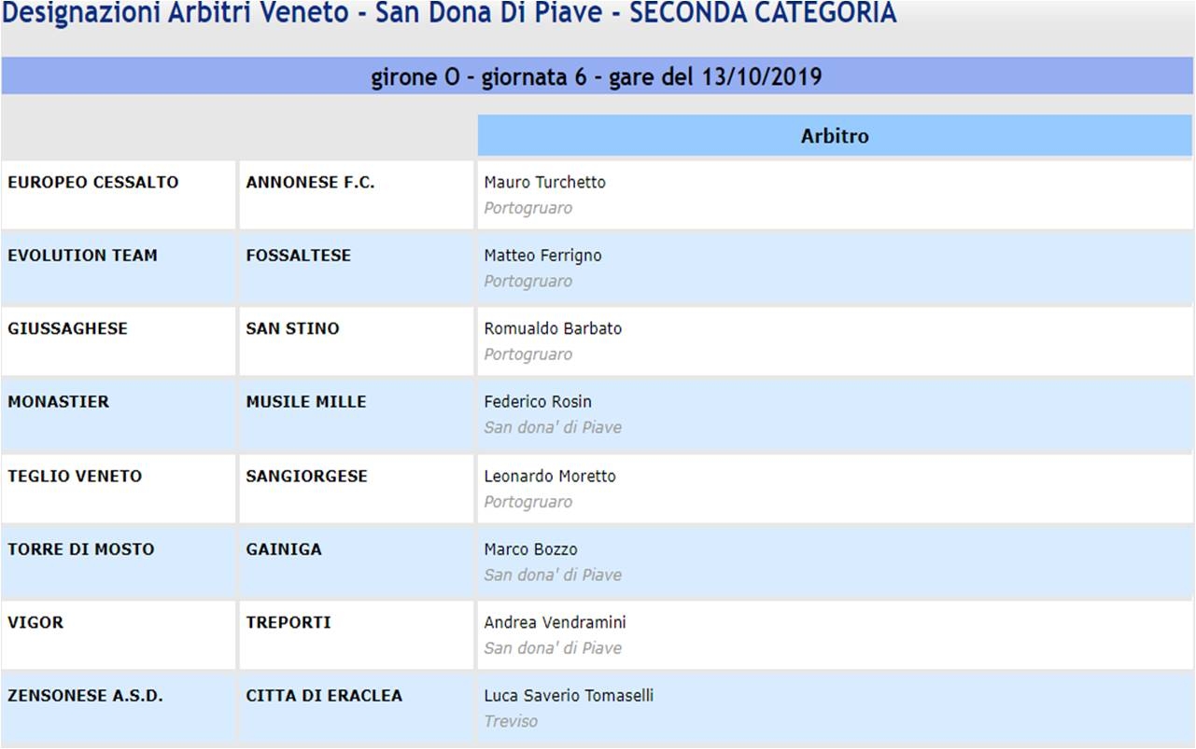
Task: Select team EUROPEO CESSALTO
Action: click(93, 183)
